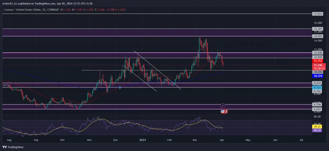
Task: Click the 15.327 price level label
Action: click(x=317, y=29)
